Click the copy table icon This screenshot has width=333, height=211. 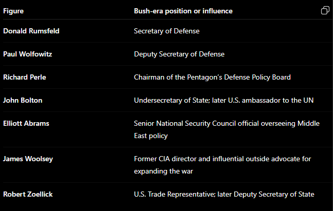click(x=325, y=10)
